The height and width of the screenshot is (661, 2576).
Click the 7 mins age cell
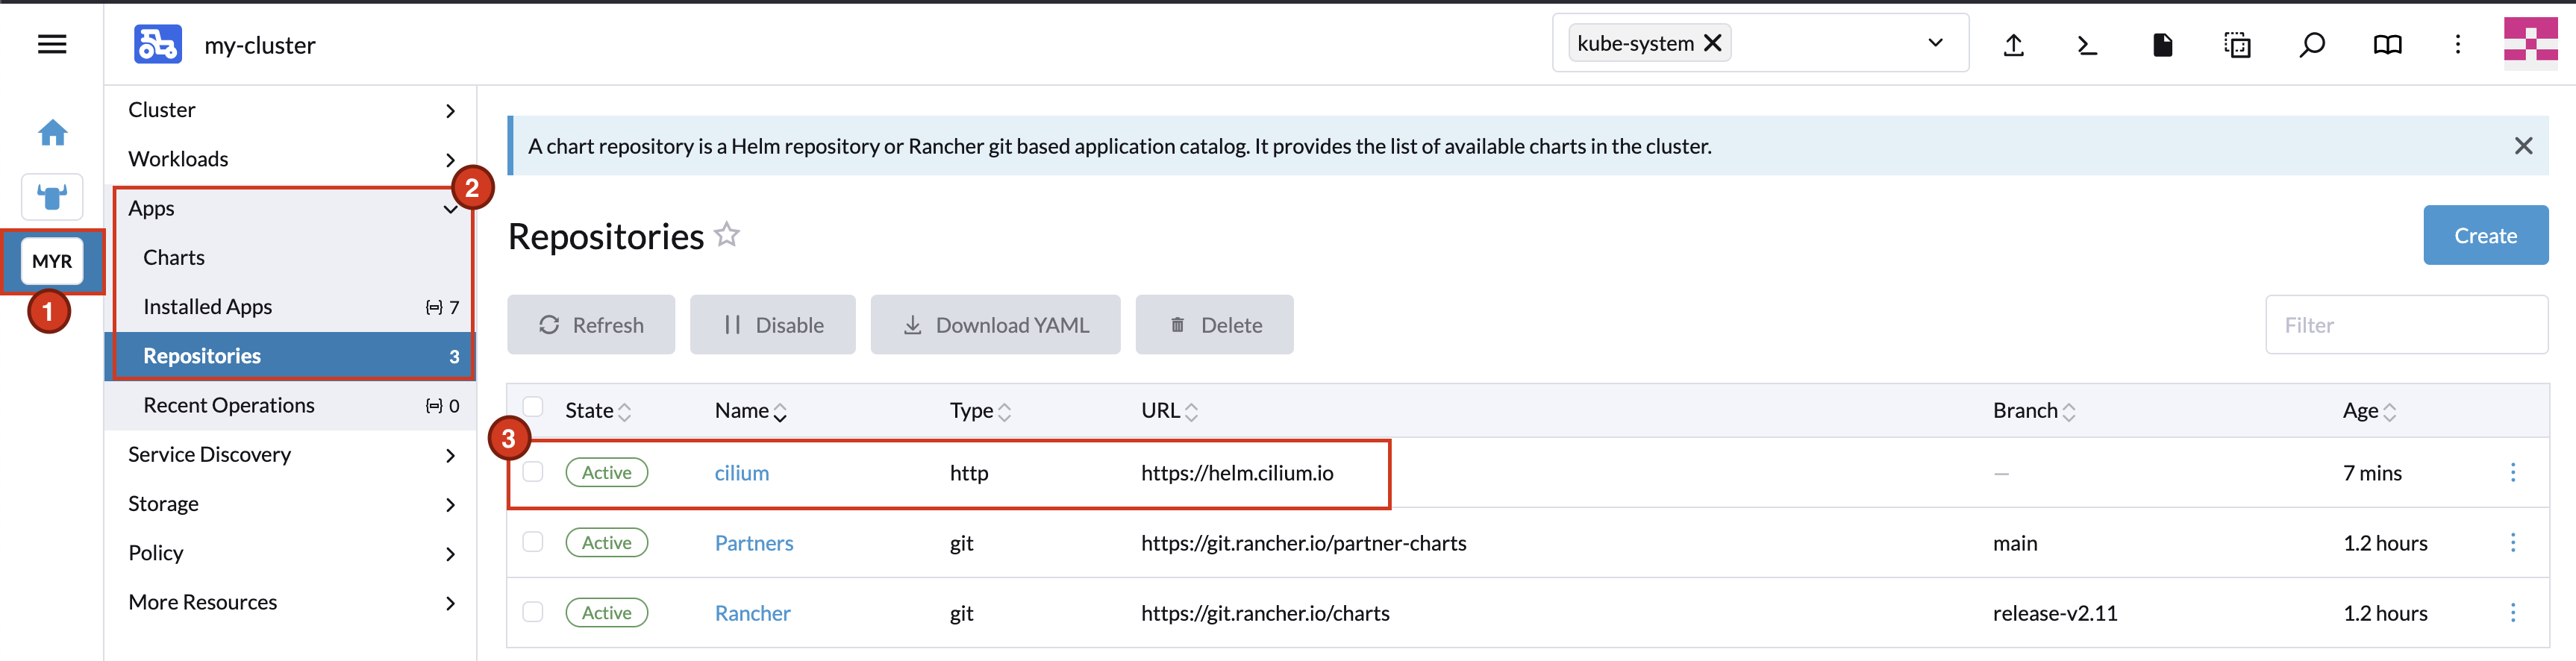point(2372,473)
